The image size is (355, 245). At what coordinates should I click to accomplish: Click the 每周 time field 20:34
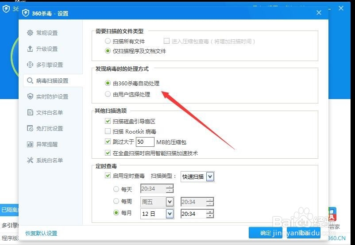(x=193, y=202)
